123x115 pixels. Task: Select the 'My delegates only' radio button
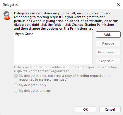coord(16,85)
